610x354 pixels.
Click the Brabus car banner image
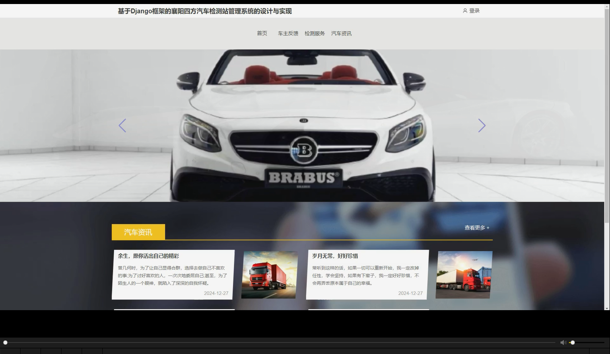pos(302,126)
